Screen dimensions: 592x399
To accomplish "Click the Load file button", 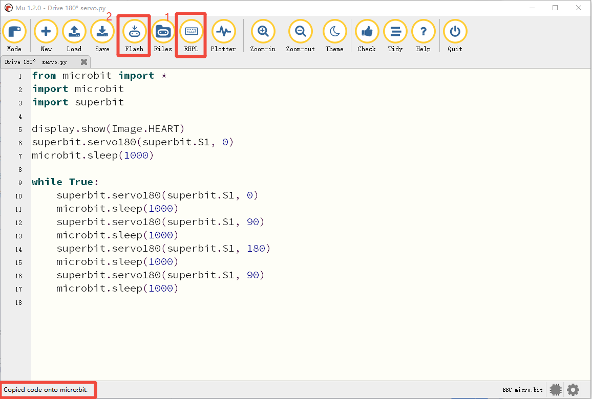I will [74, 36].
